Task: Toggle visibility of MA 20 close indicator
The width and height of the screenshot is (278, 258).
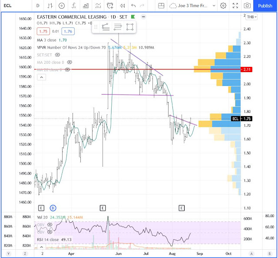Action: click(x=67, y=69)
